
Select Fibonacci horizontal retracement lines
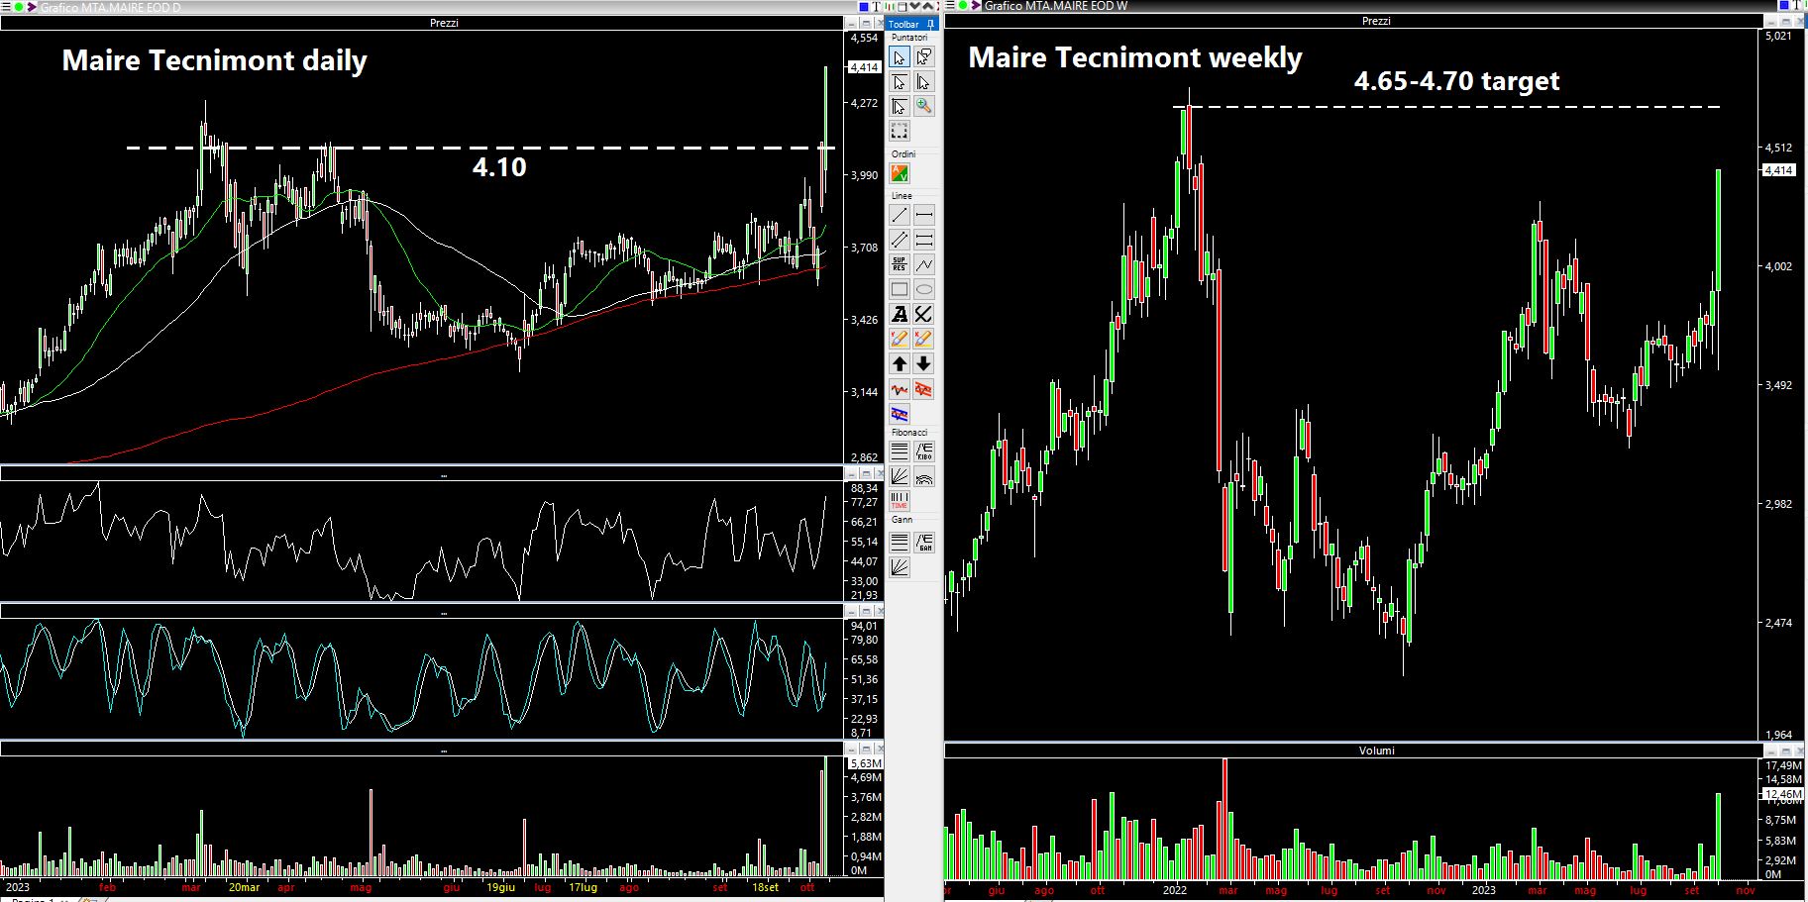coord(900,451)
